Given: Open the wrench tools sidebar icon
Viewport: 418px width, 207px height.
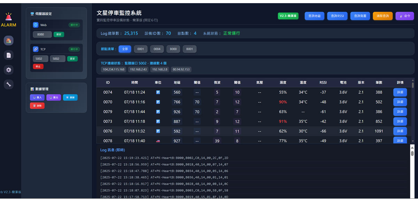Looking at the screenshot, I should point(9,84).
